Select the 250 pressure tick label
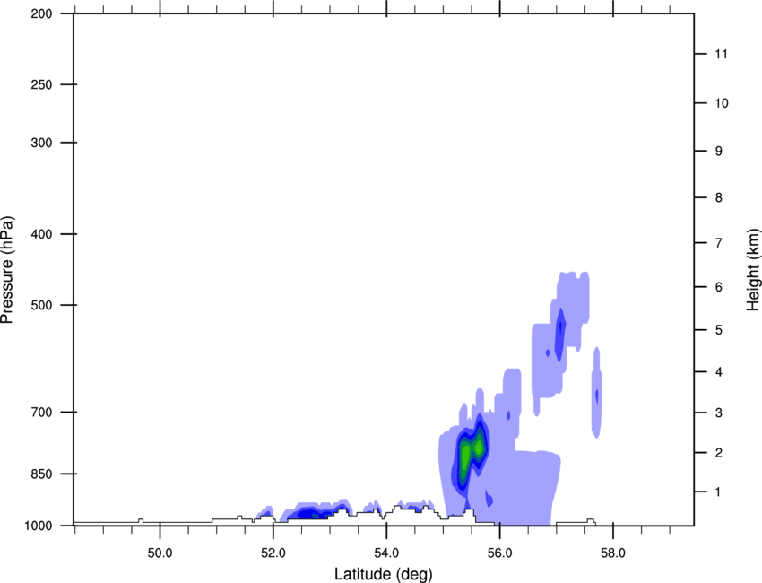The height and width of the screenshot is (583, 762). tap(41, 84)
